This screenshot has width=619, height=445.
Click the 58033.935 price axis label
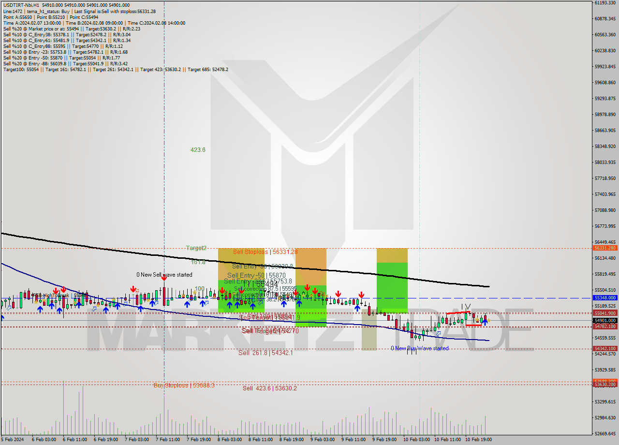[605, 163]
